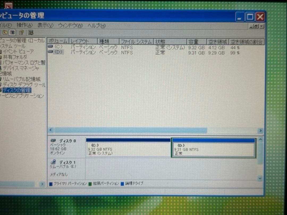Click the removable Disk 1 icon
287x215 pixels.
point(53,162)
